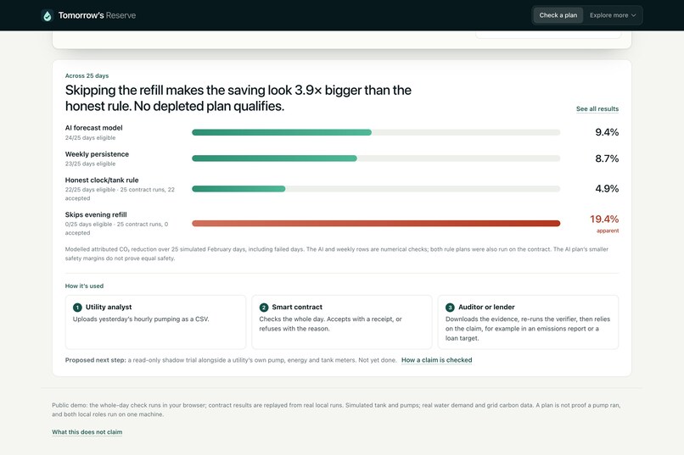
Task: Open the Tomorrow's Reserve home title
Action: pos(97,15)
